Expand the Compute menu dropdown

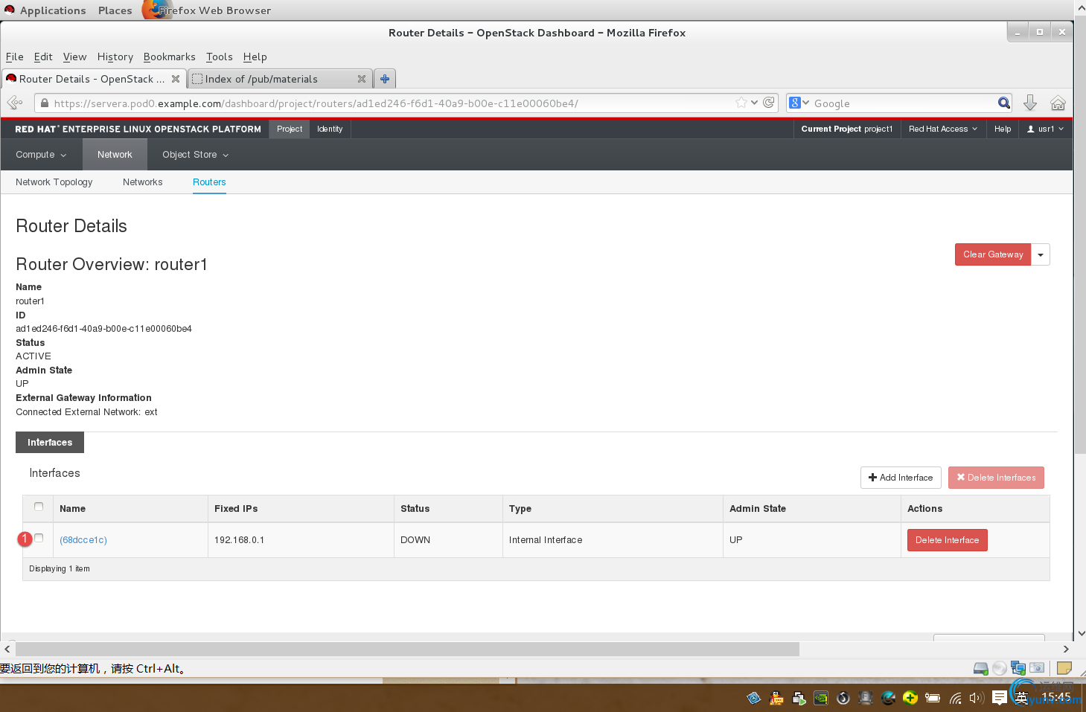click(x=41, y=155)
